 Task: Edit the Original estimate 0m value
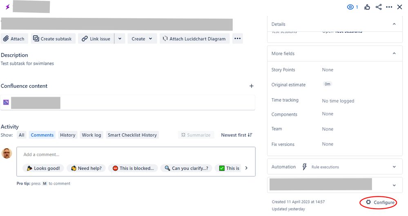[327, 84]
